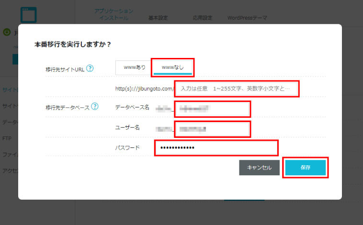363x225 pixels.
Task: Click the green power status icon
Action: [7, 33]
